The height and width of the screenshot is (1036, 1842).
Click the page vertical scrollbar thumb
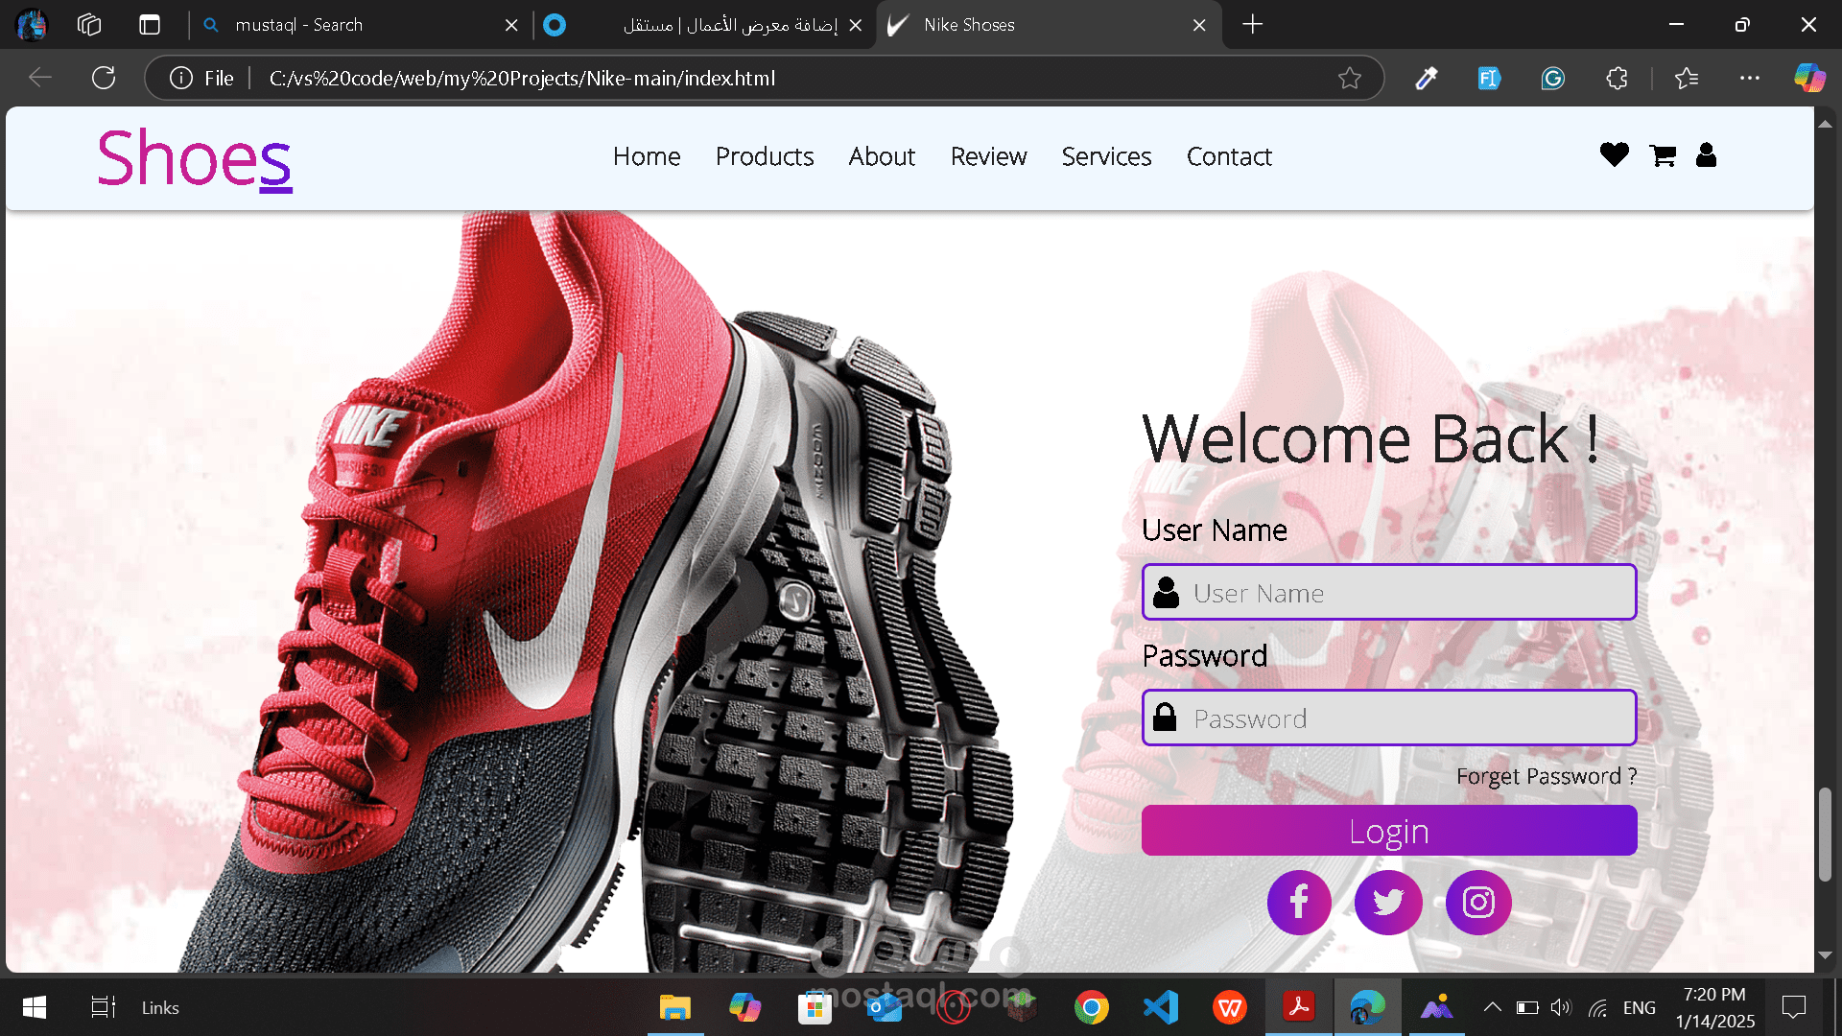[x=1825, y=833]
